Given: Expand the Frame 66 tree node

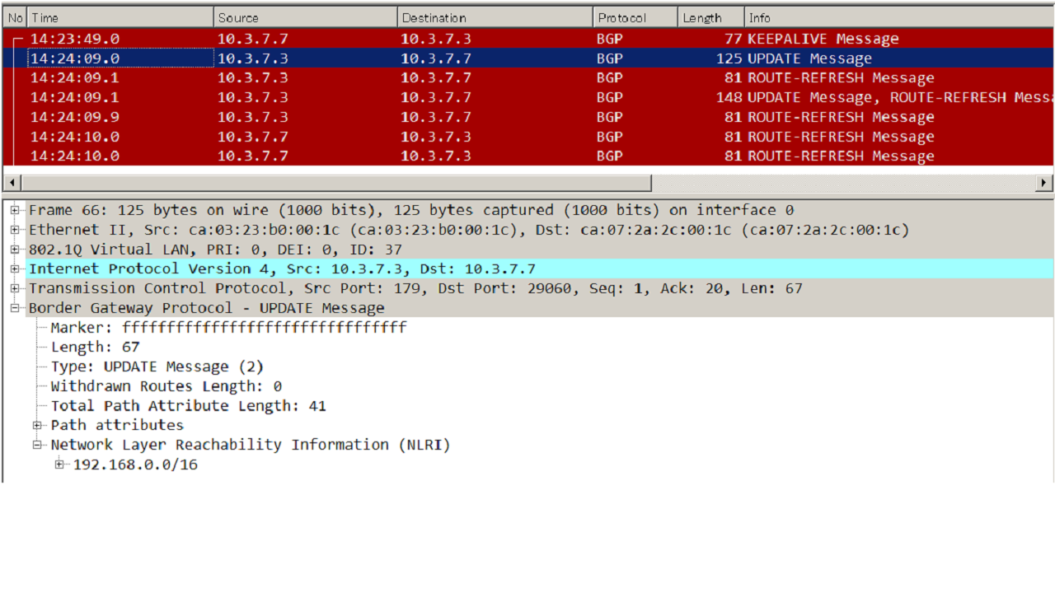Looking at the screenshot, I should 15,210.
